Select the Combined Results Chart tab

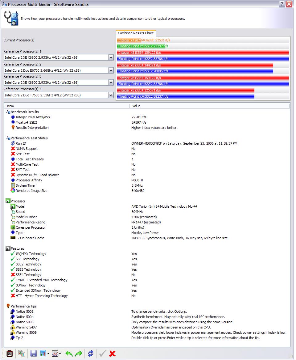click(x=136, y=33)
